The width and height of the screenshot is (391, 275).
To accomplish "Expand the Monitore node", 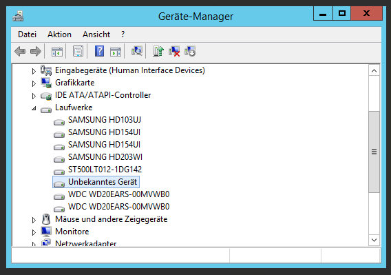I will pos(34,232).
